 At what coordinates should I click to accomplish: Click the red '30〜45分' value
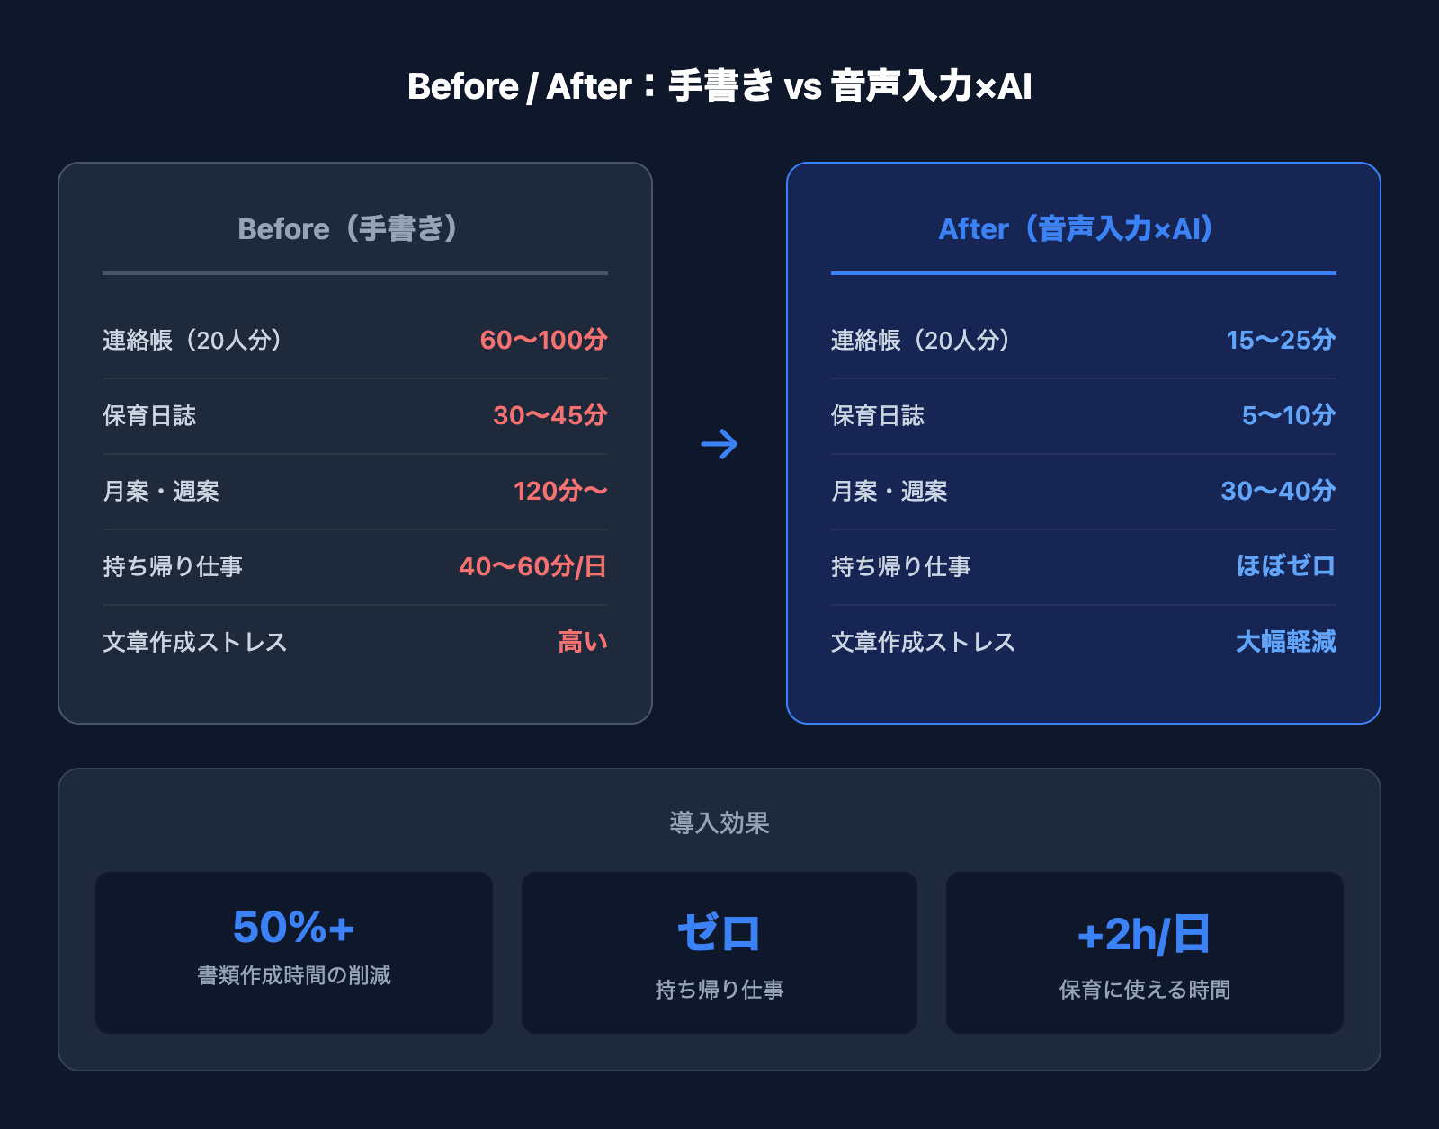[x=550, y=415]
